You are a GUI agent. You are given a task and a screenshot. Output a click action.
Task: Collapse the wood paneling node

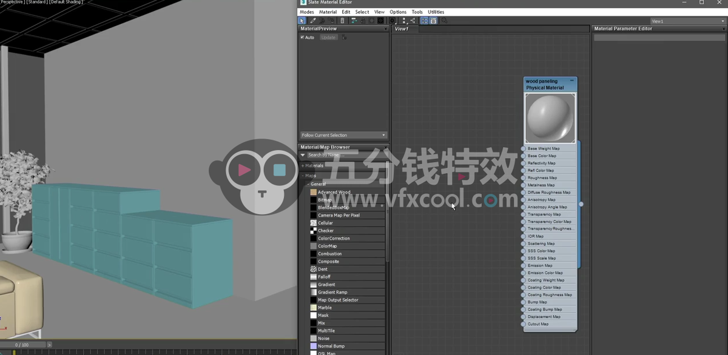[x=571, y=81]
